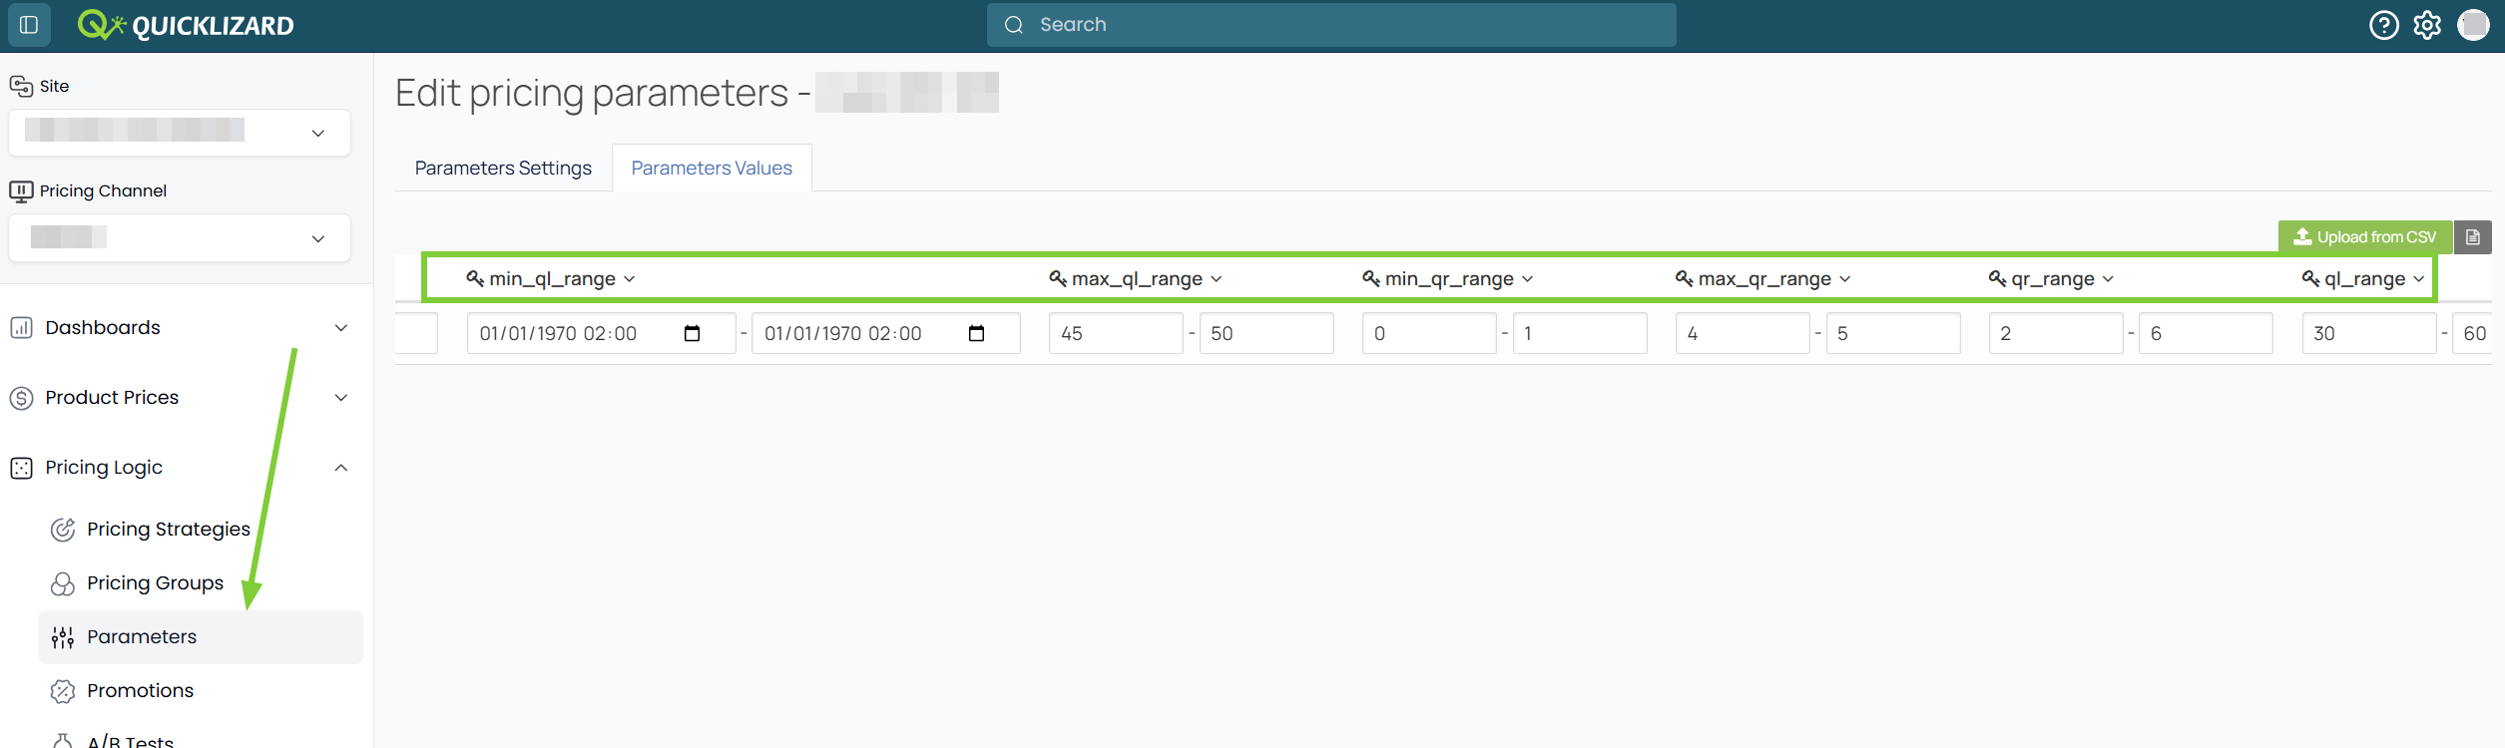Click the Dashboards chart icon
2505x748 pixels.
coord(21,327)
